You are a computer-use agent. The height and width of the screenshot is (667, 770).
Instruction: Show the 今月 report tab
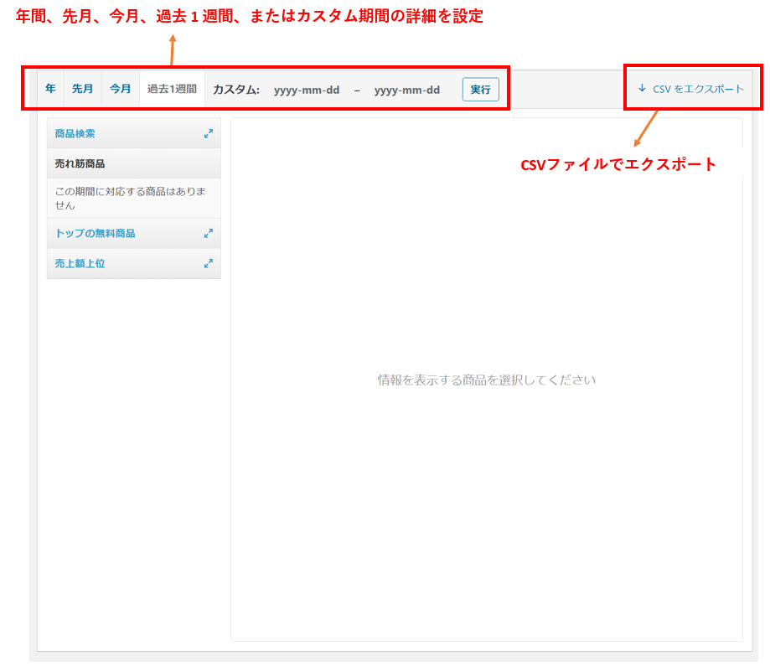[x=121, y=89]
